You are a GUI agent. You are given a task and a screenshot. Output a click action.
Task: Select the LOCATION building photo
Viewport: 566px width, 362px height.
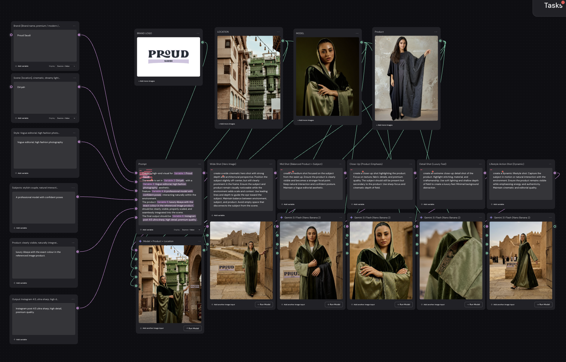[249, 78]
